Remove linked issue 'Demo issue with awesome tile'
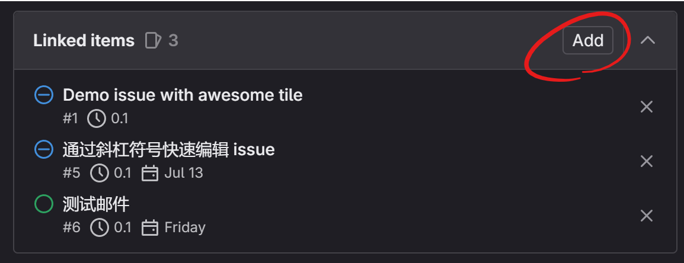Screen dimensions: 684x263 [x=647, y=107]
